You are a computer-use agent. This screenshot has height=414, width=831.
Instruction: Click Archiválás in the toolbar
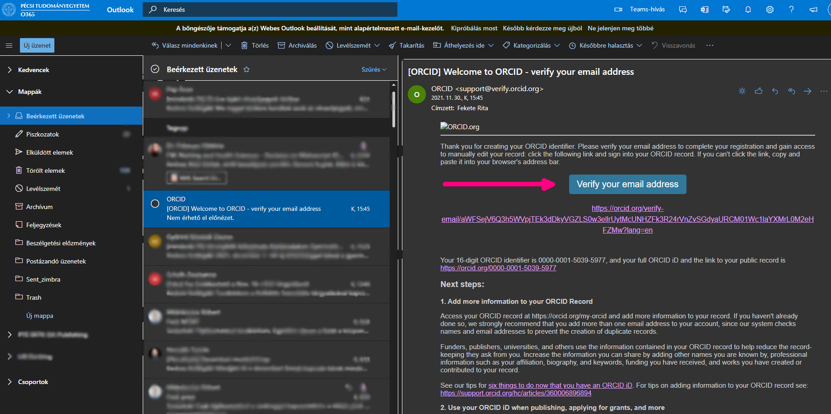[297, 45]
